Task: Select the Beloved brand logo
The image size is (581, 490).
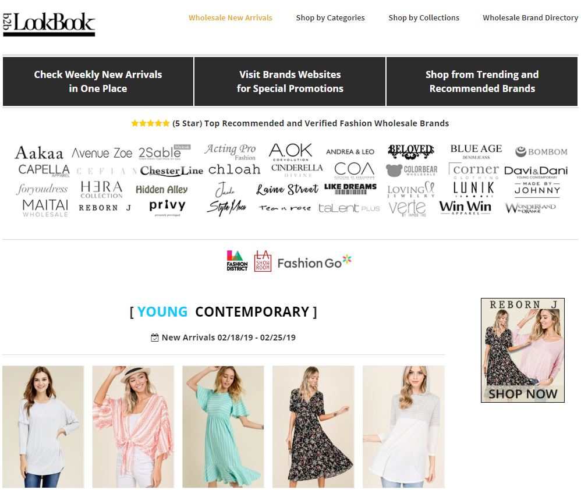Action: [x=411, y=151]
